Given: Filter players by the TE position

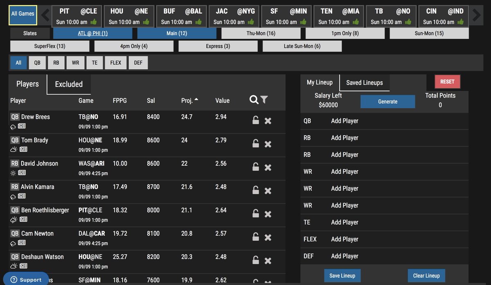Looking at the screenshot, I should tap(95, 63).
